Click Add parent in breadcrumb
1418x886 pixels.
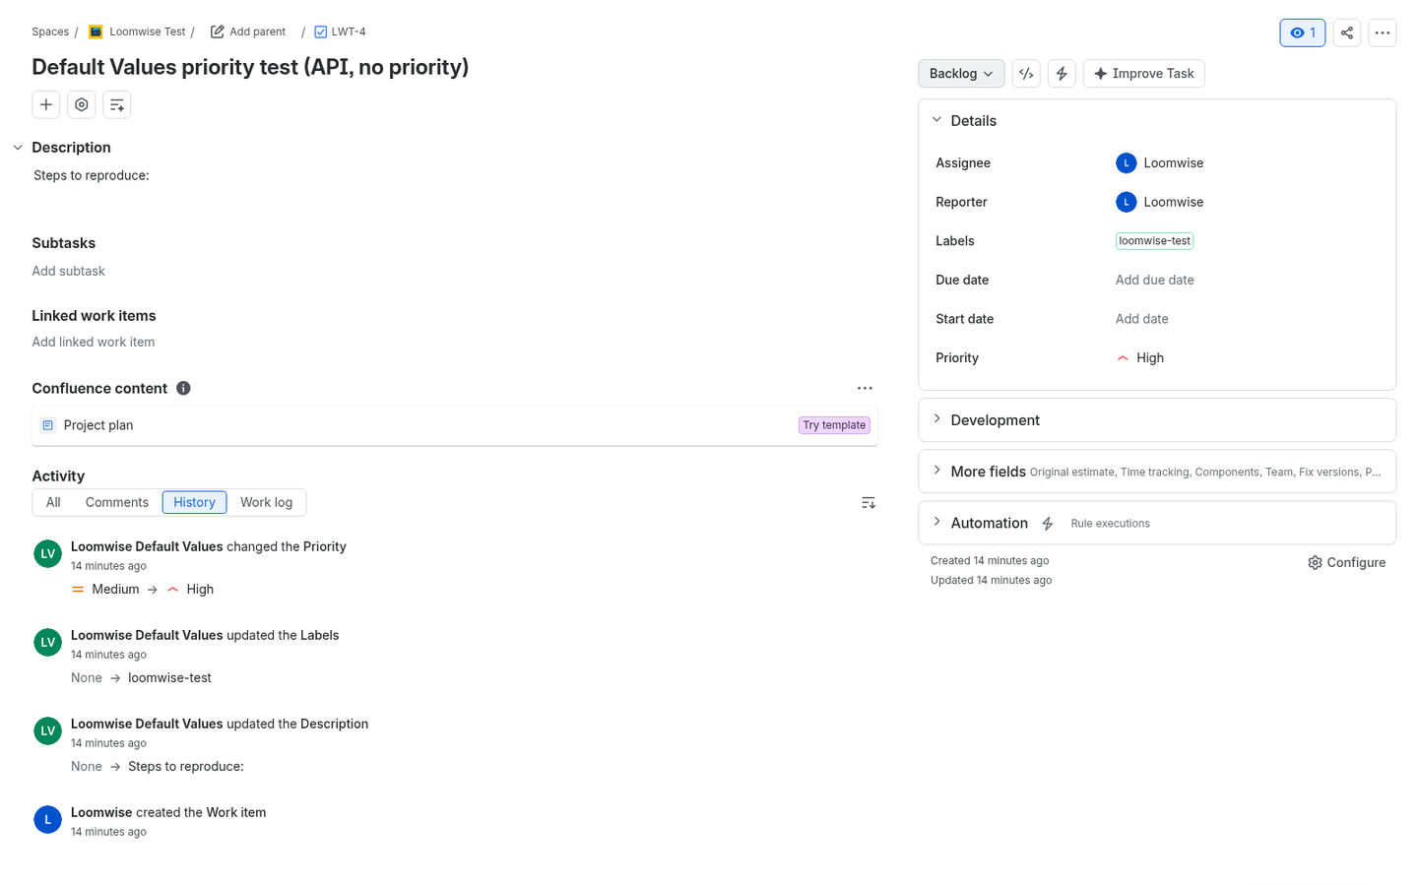(x=257, y=32)
